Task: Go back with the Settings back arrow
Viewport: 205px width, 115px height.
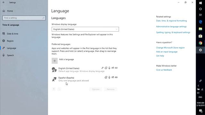Action: 4,2
